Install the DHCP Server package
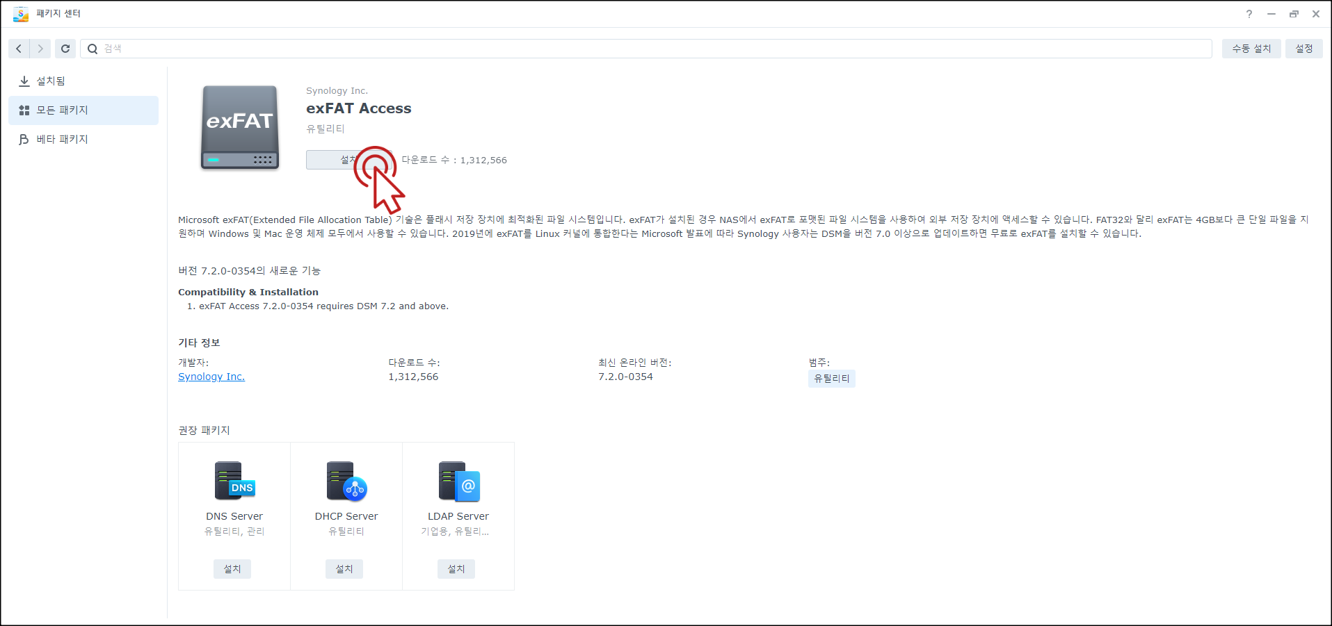This screenshot has width=1332, height=626. tap(344, 569)
